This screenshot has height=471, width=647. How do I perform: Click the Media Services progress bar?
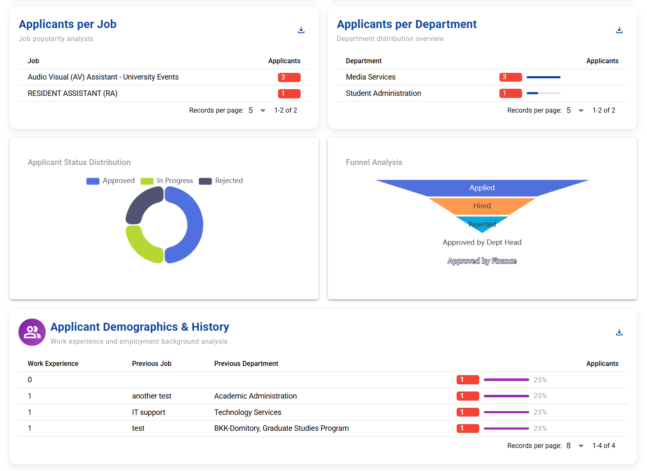[x=543, y=77]
